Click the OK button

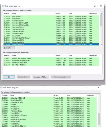click(9, 77)
